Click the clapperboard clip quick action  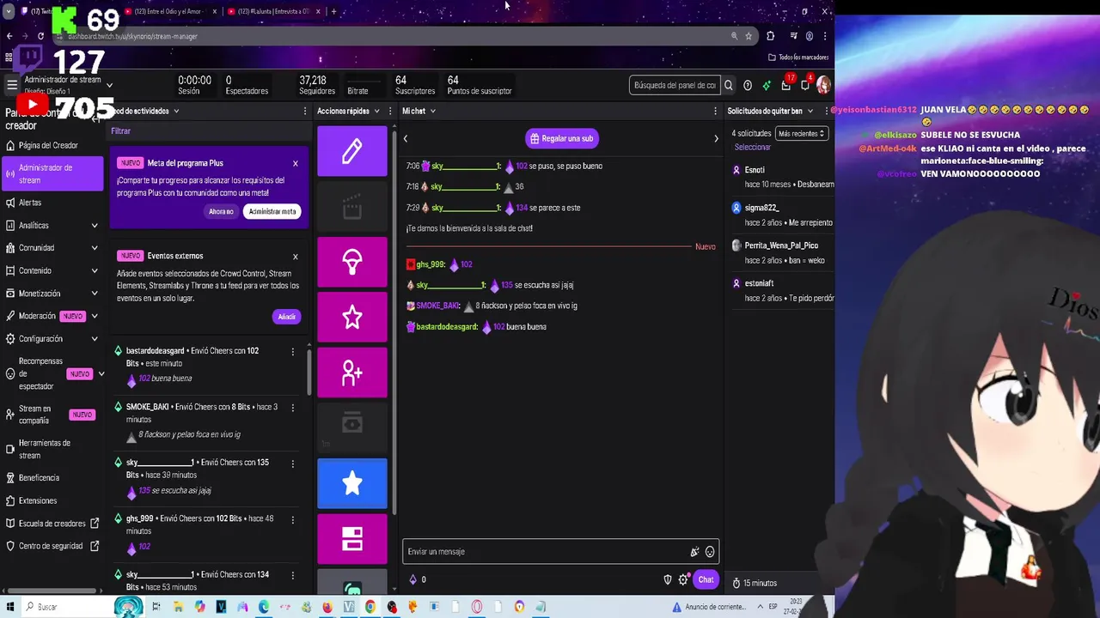pos(352,207)
